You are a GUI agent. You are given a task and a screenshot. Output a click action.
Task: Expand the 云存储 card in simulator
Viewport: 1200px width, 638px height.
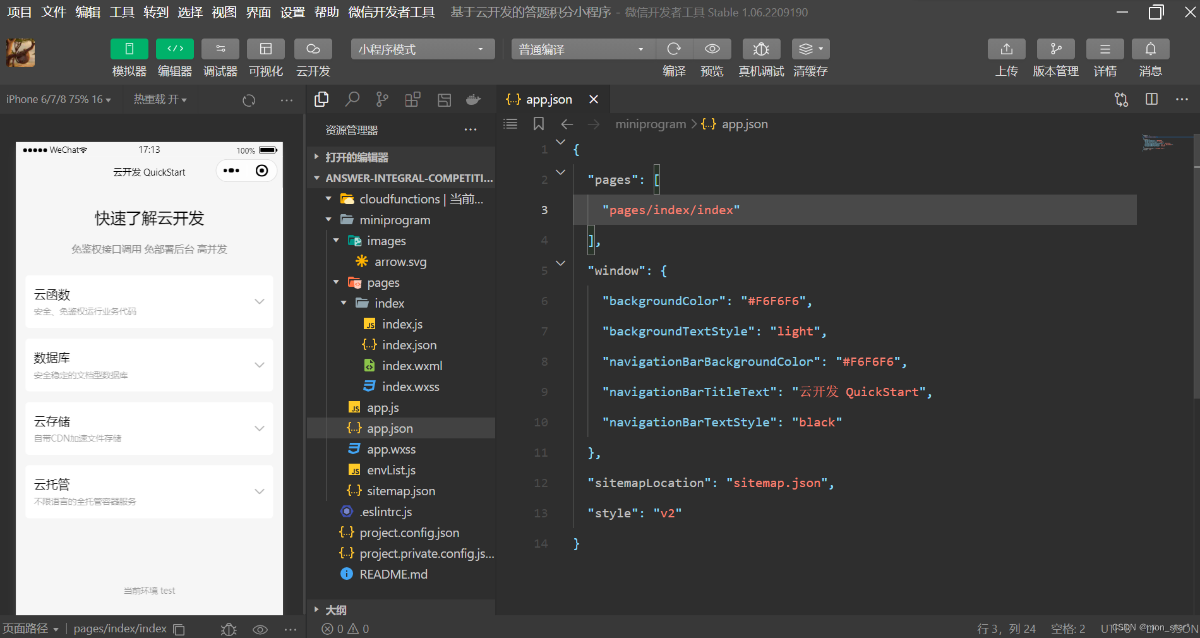point(149,428)
